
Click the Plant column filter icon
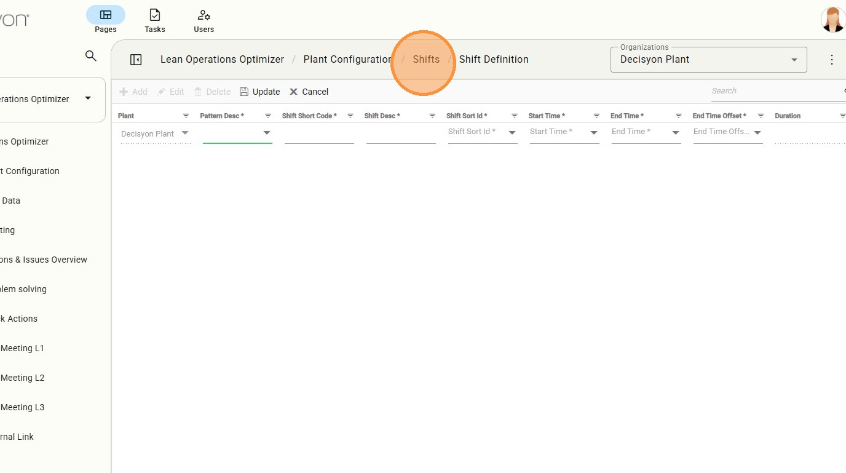click(x=186, y=116)
